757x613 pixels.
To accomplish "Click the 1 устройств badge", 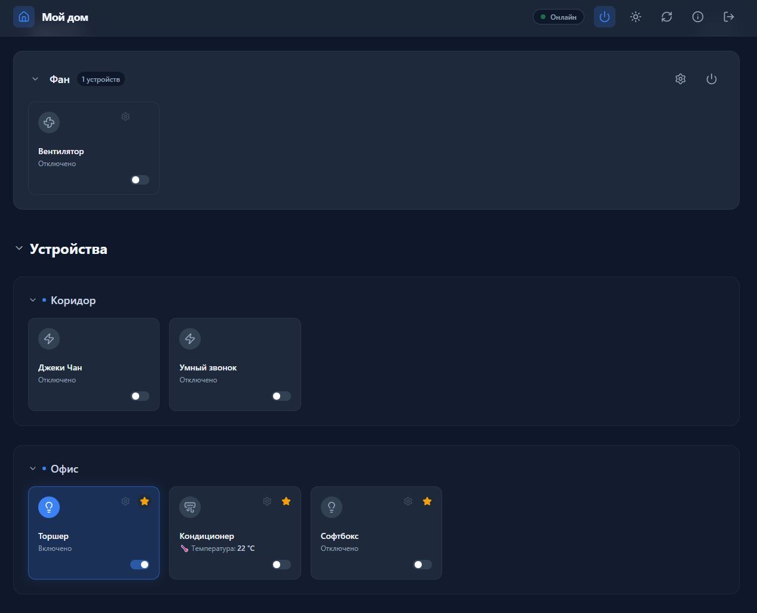I will coord(100,79).
